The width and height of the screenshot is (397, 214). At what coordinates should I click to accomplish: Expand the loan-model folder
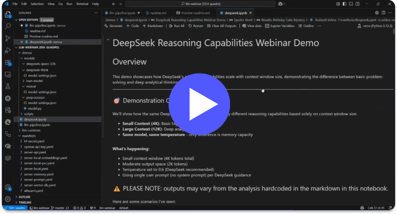click(x=34, y=81)
